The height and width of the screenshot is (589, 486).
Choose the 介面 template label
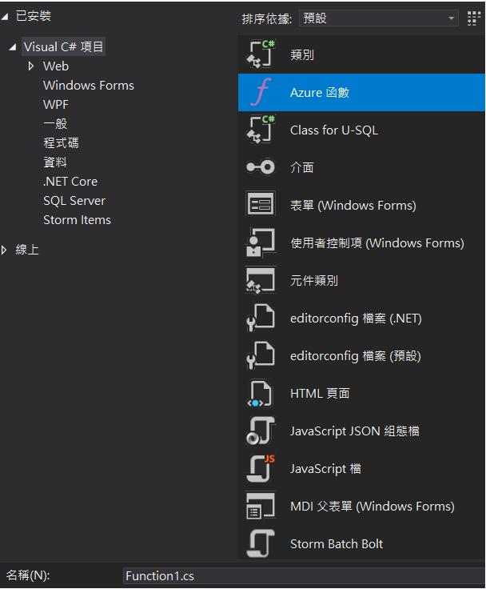tap(302, 167)
